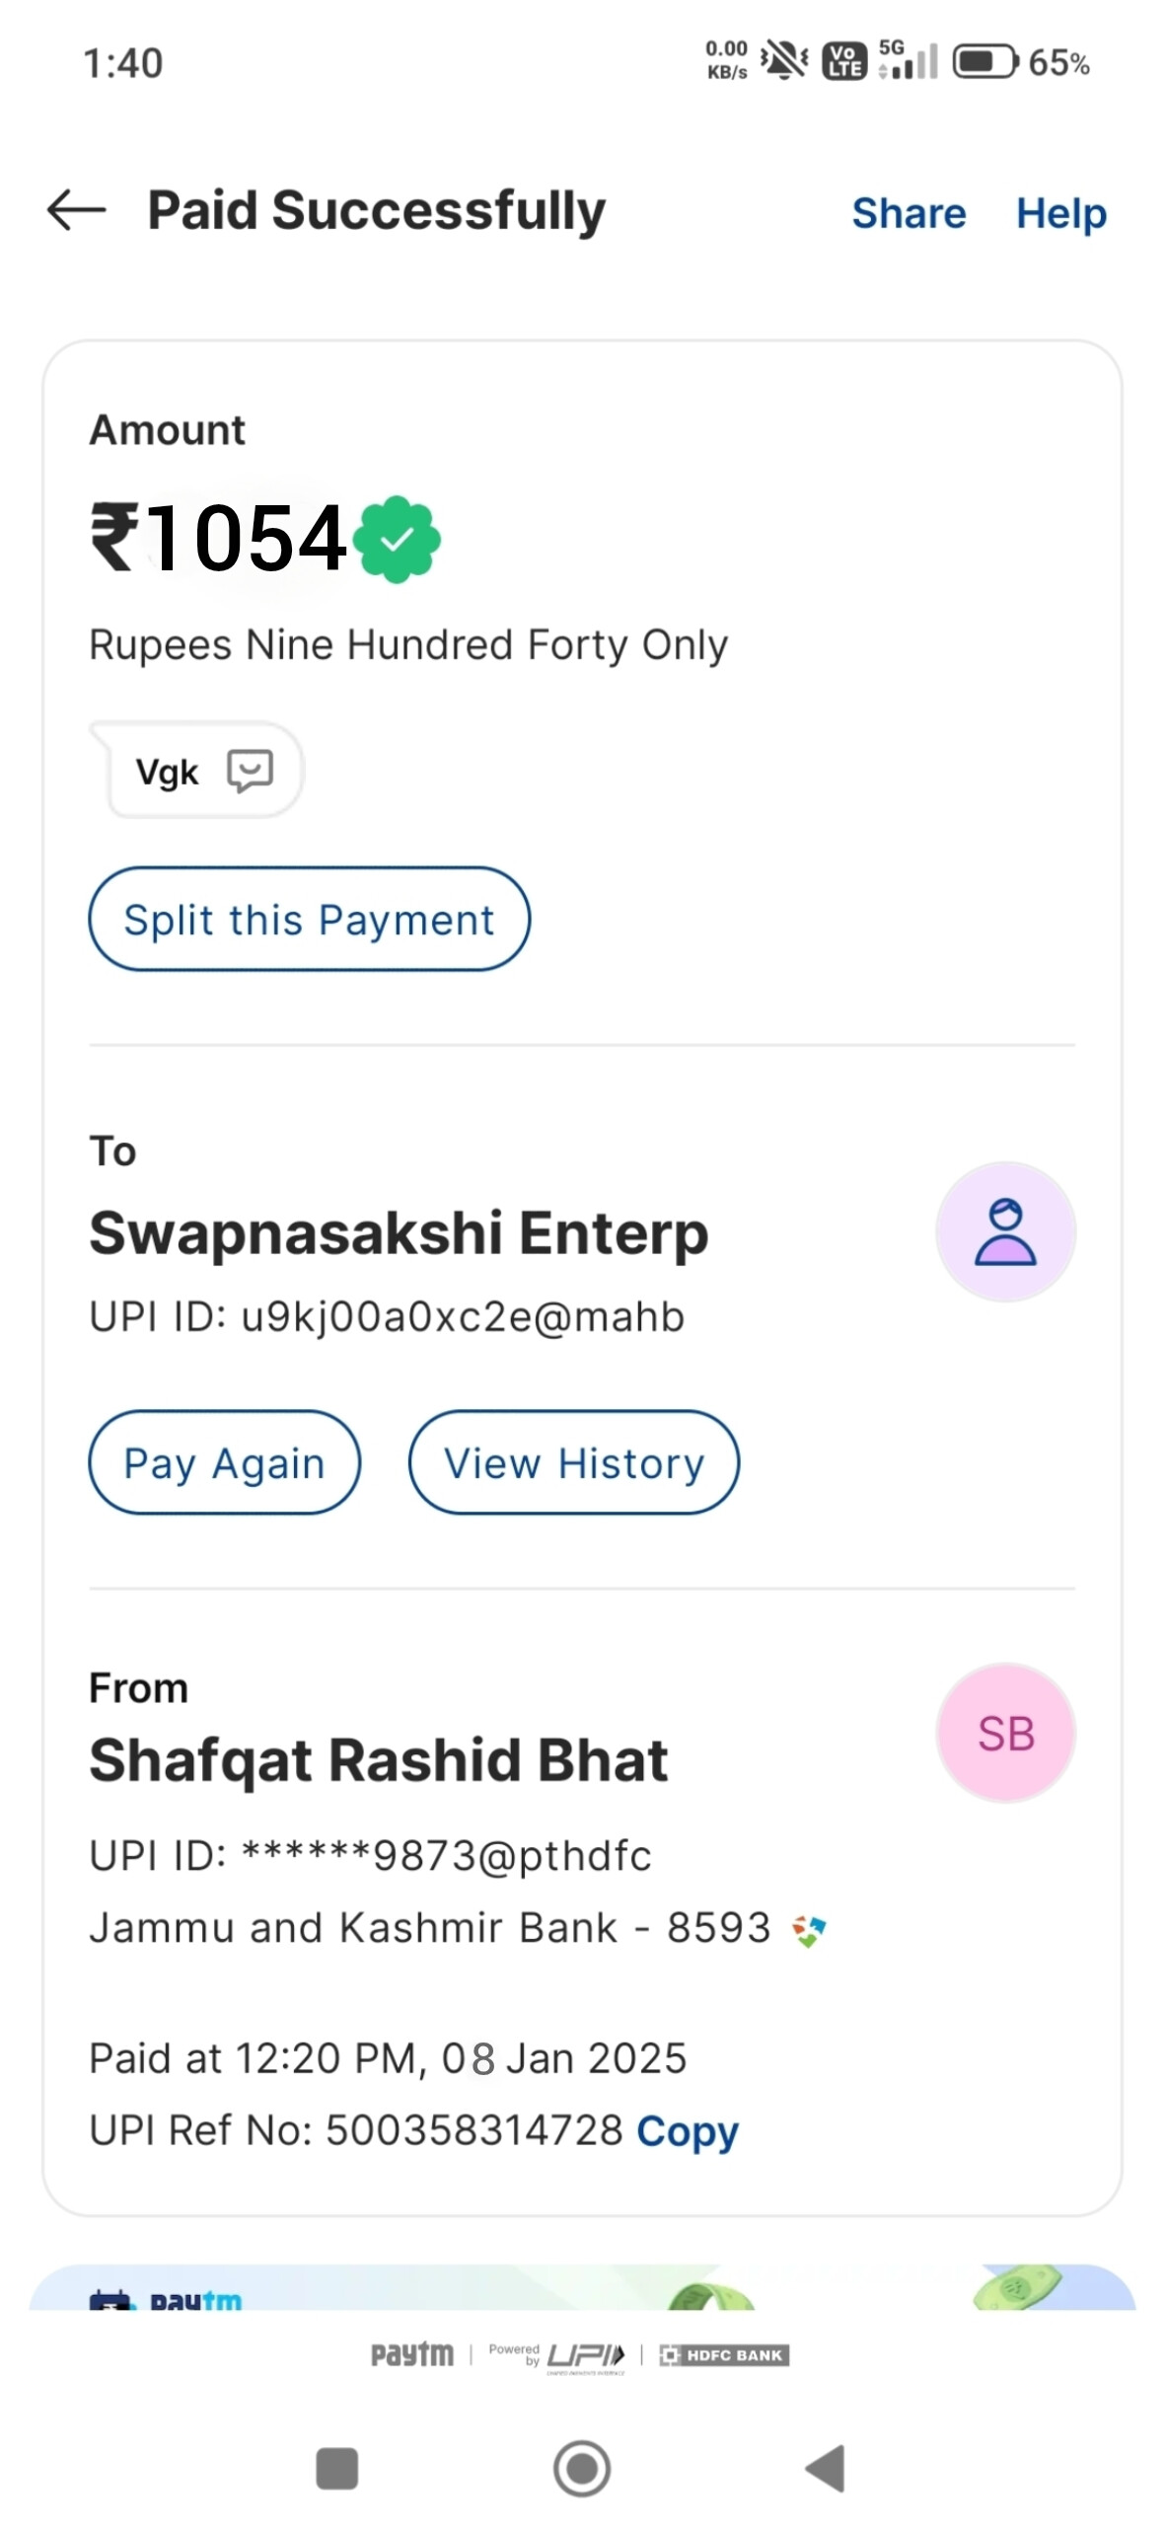Image resolution: width=1165 pixels, height=2526 pixels.
Task: Tap the muted notifications bell icon
Action: point(785,61)
